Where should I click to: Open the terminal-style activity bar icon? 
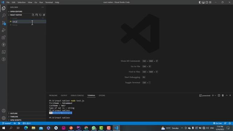(x=4, y=52)
